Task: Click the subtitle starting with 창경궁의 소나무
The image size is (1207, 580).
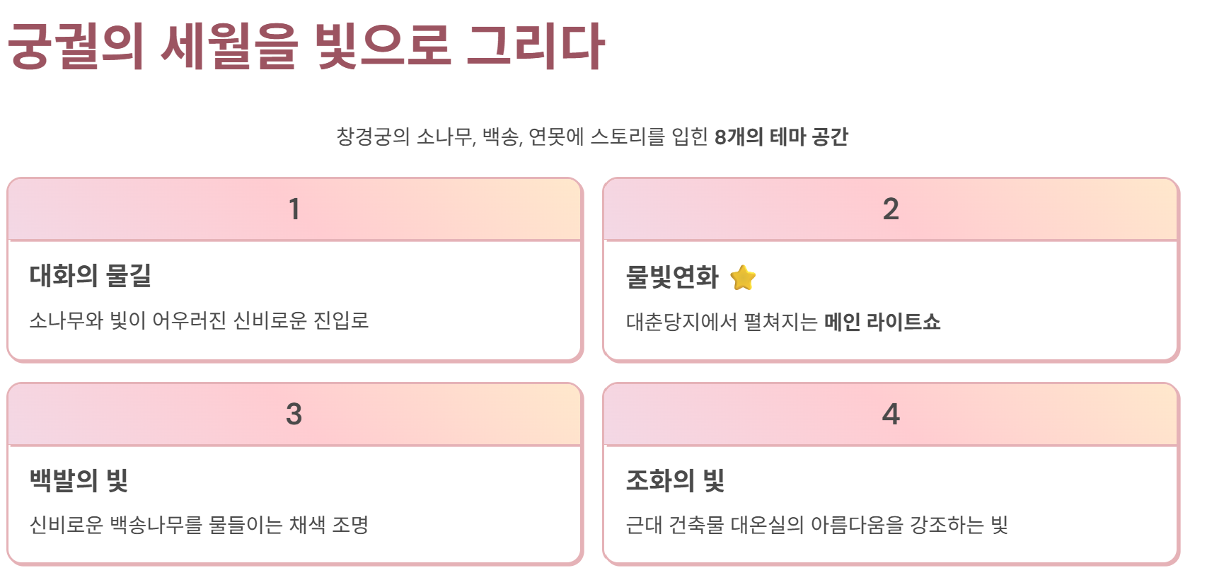Action: point(592,137)
